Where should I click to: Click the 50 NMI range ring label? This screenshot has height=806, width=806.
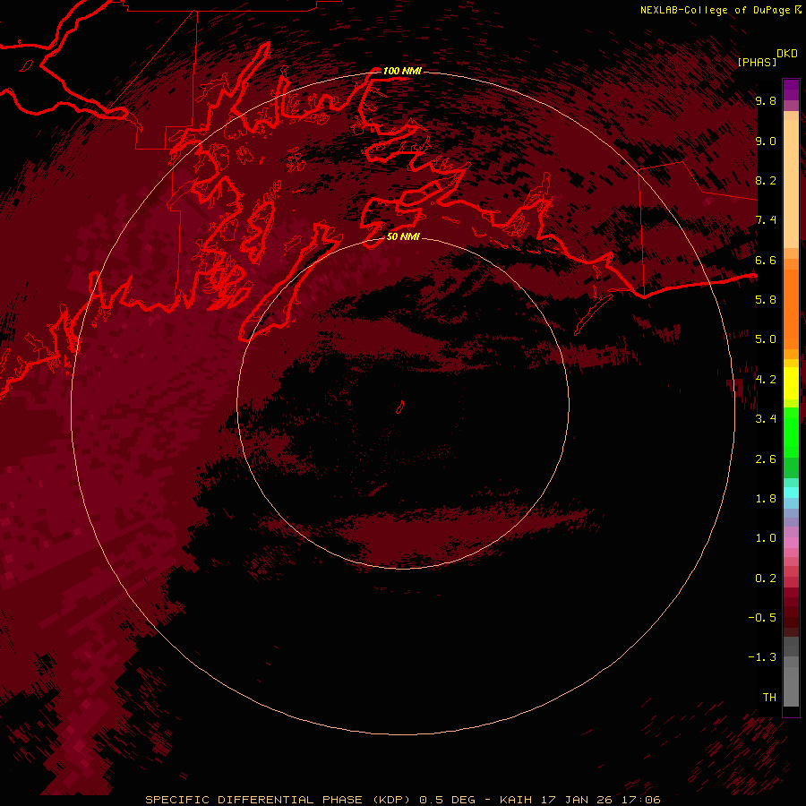(403, 236)
